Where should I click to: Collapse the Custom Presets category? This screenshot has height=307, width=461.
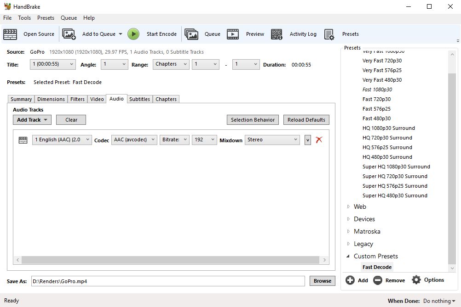pos(348,256)
